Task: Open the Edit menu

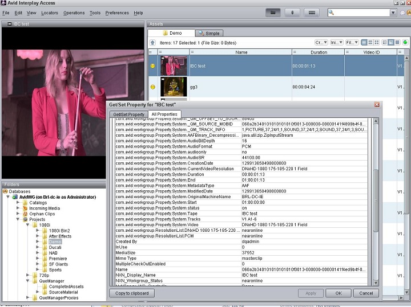Action: 18,13
